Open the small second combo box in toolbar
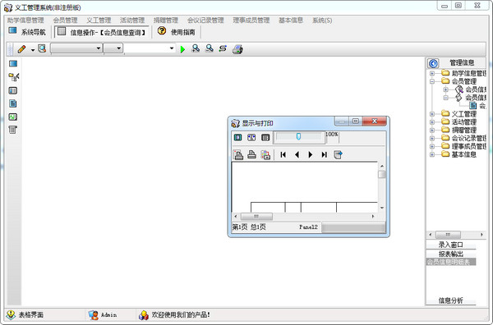The height and width of the screenshot is (325, 493). pos(113,48)
